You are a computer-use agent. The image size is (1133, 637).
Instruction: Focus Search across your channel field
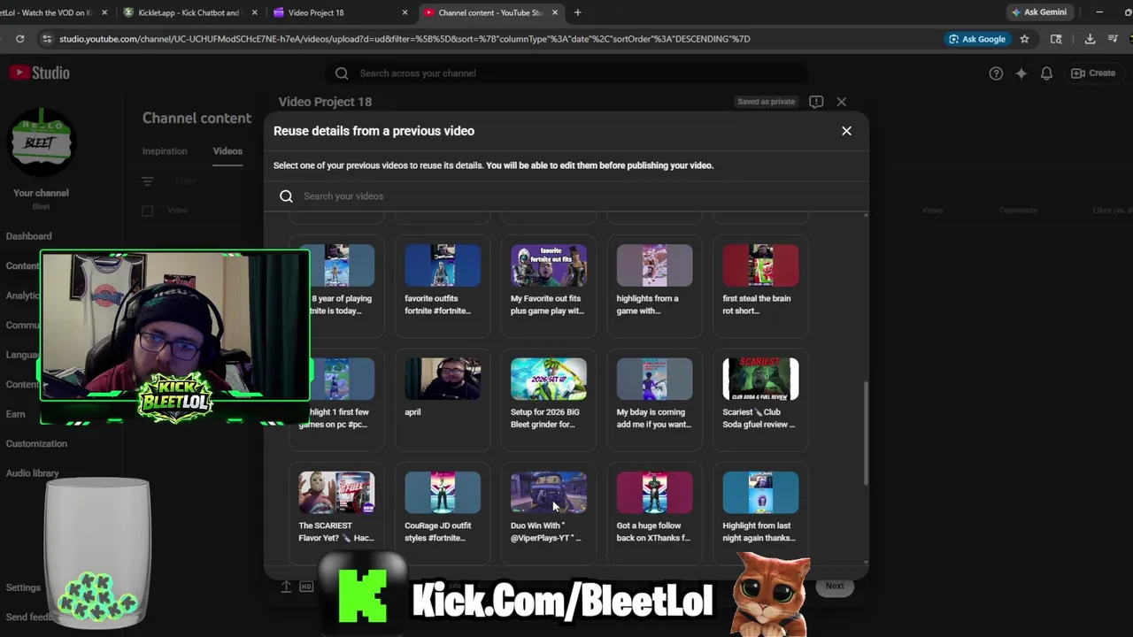tap(566, 73)
